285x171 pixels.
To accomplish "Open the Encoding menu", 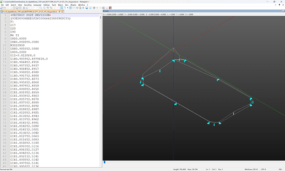I will [28, 5].
